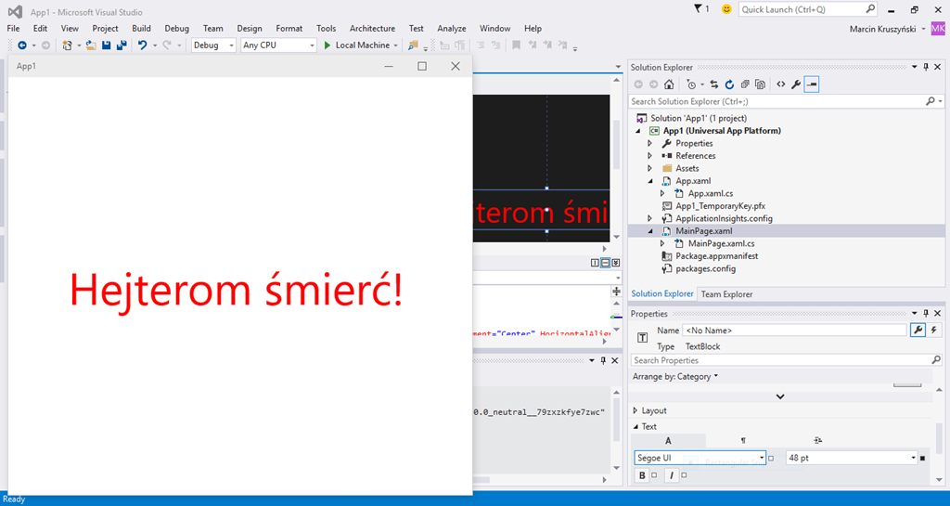Open the File menu
Image resolution: width=950 pixels, height=506 pixels.
point(13,29)
